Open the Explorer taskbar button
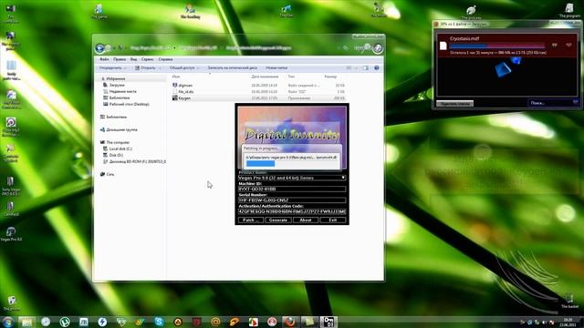Viewport: 584px width, 328px height. pos(26,322)
